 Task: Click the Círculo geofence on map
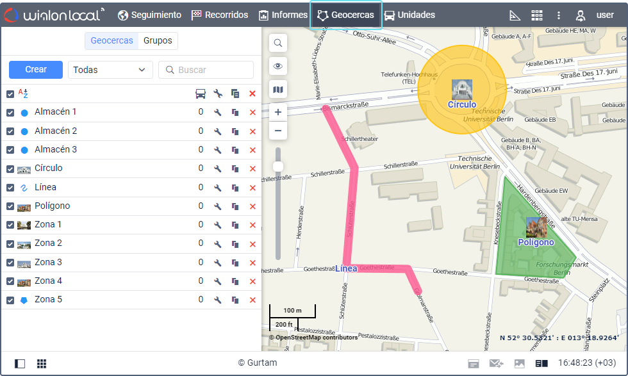click(462, 89)
